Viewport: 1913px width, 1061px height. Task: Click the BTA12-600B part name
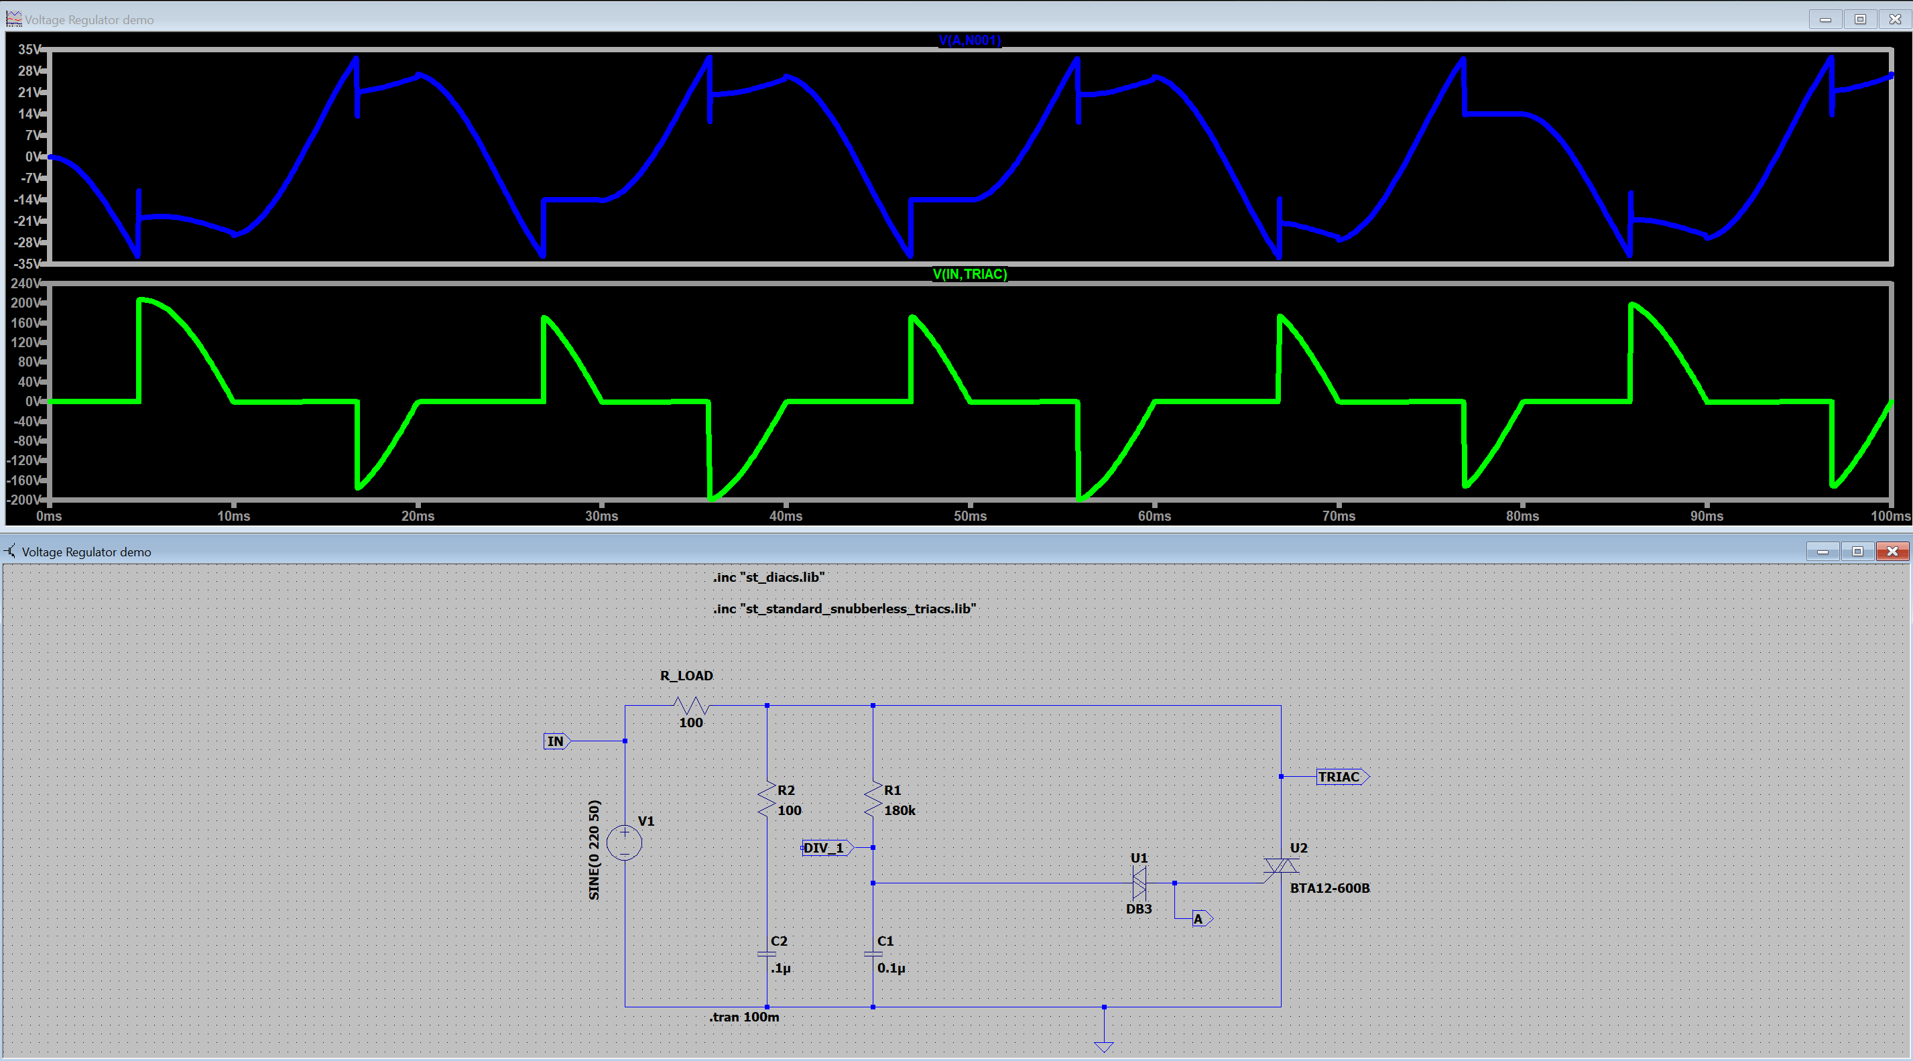click(x=1329, y=888)
